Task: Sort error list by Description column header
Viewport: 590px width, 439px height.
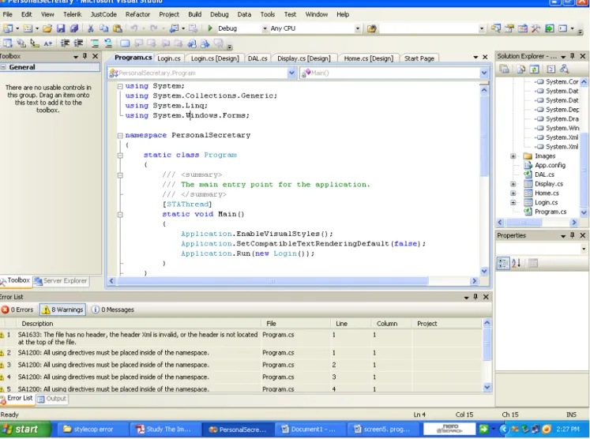Action: tap(138, 324)
